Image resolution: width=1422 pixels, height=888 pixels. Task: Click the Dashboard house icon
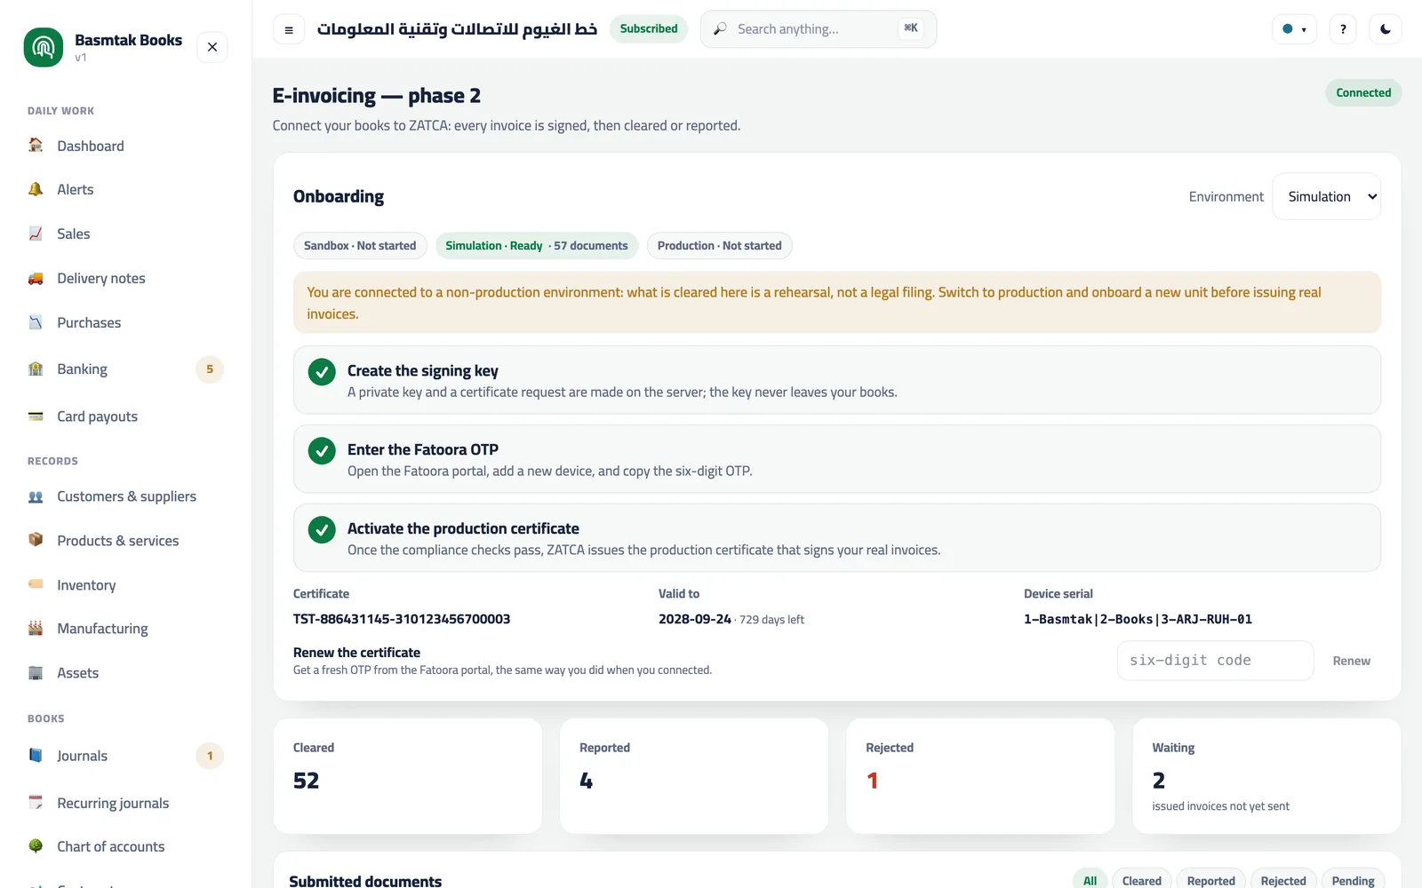36,145
